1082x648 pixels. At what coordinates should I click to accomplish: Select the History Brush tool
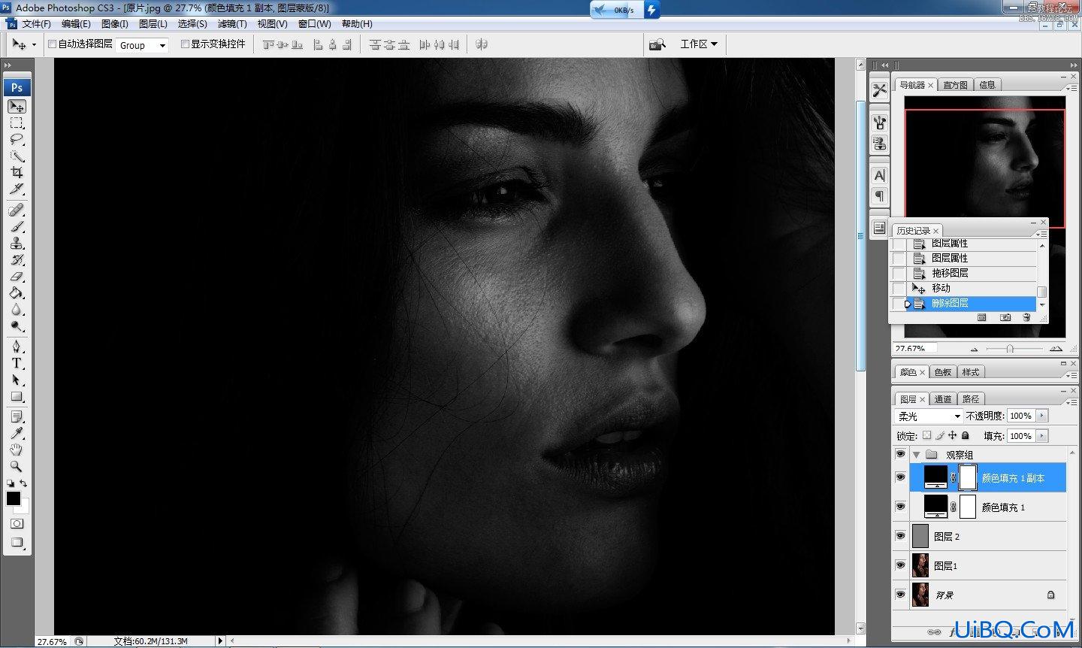(x=17, y=259)
